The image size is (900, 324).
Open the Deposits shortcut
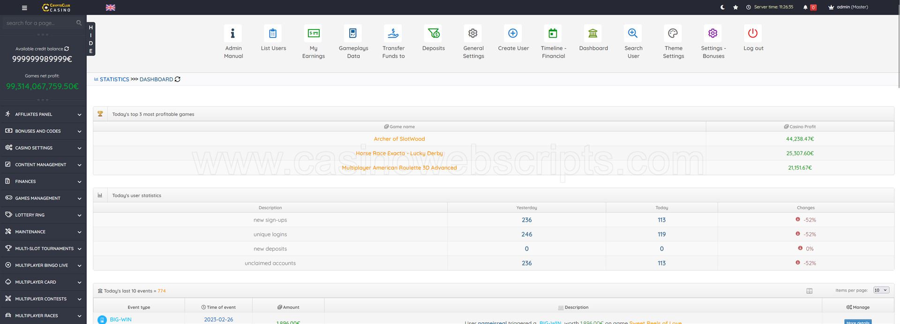[x=434, y=38]
